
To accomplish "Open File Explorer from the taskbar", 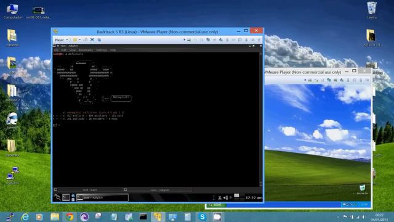I will point(55,216).
